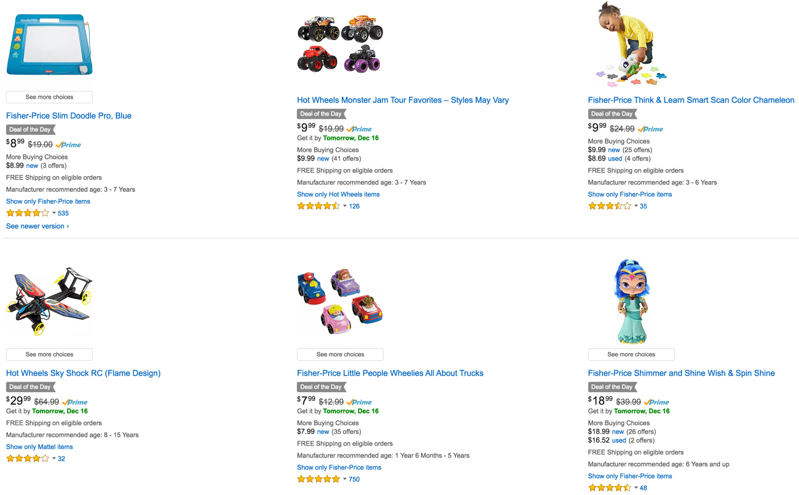Expand rating dropdown arrow next to 750 reviews
799x495 pixels.
point(345,479)
